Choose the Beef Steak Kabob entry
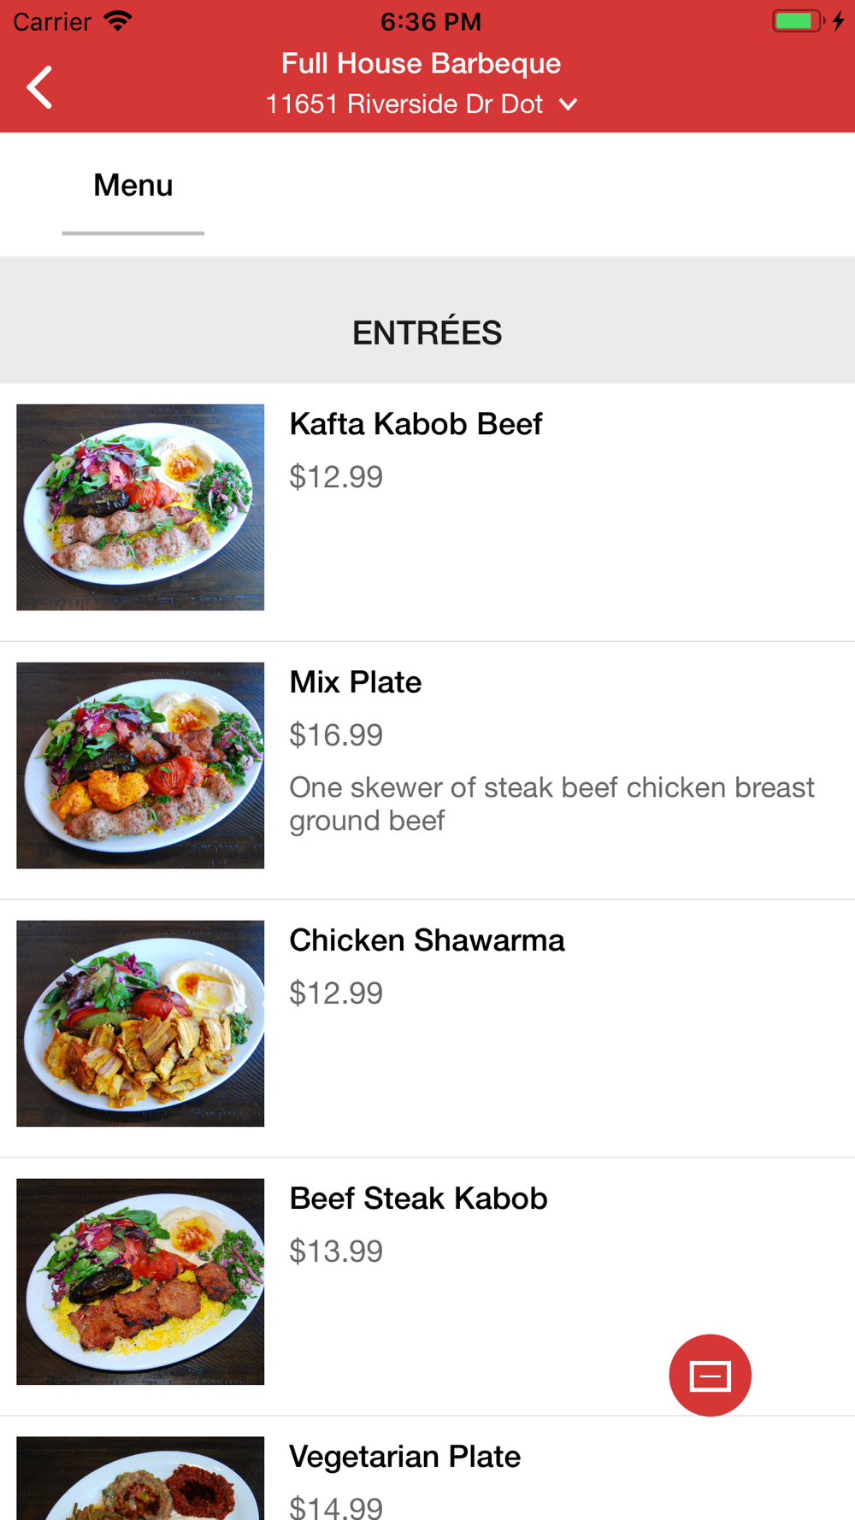The width and height of the screenshot is (855, 1520). 418,1199
